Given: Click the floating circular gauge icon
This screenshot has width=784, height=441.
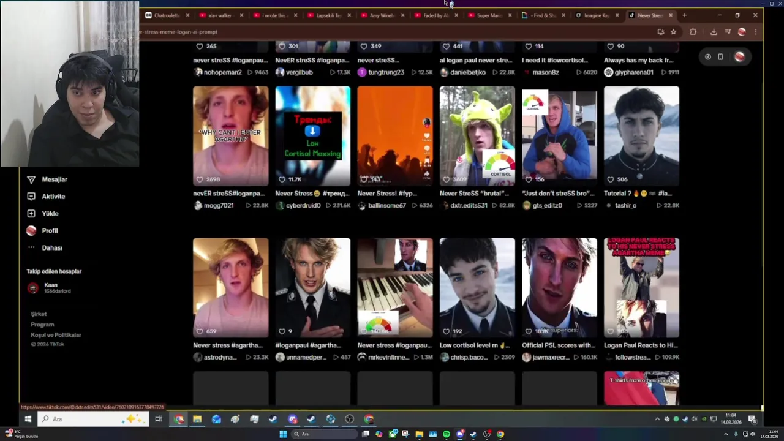Looking at the screenshot, I should [708, 56].
